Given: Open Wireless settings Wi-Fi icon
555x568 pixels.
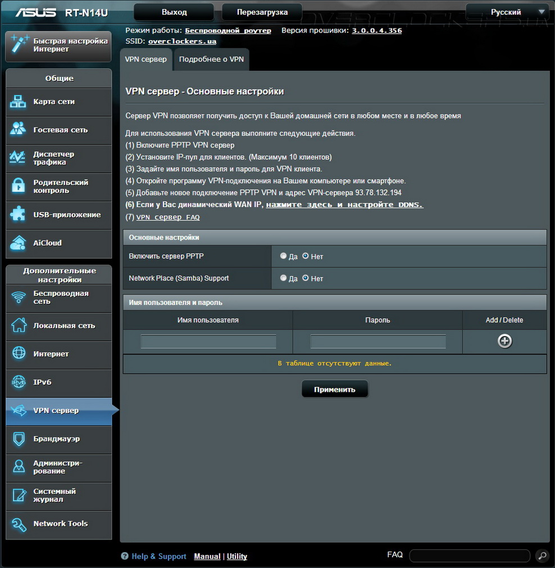Looking at the screenshot, I should tap(19, 297).
